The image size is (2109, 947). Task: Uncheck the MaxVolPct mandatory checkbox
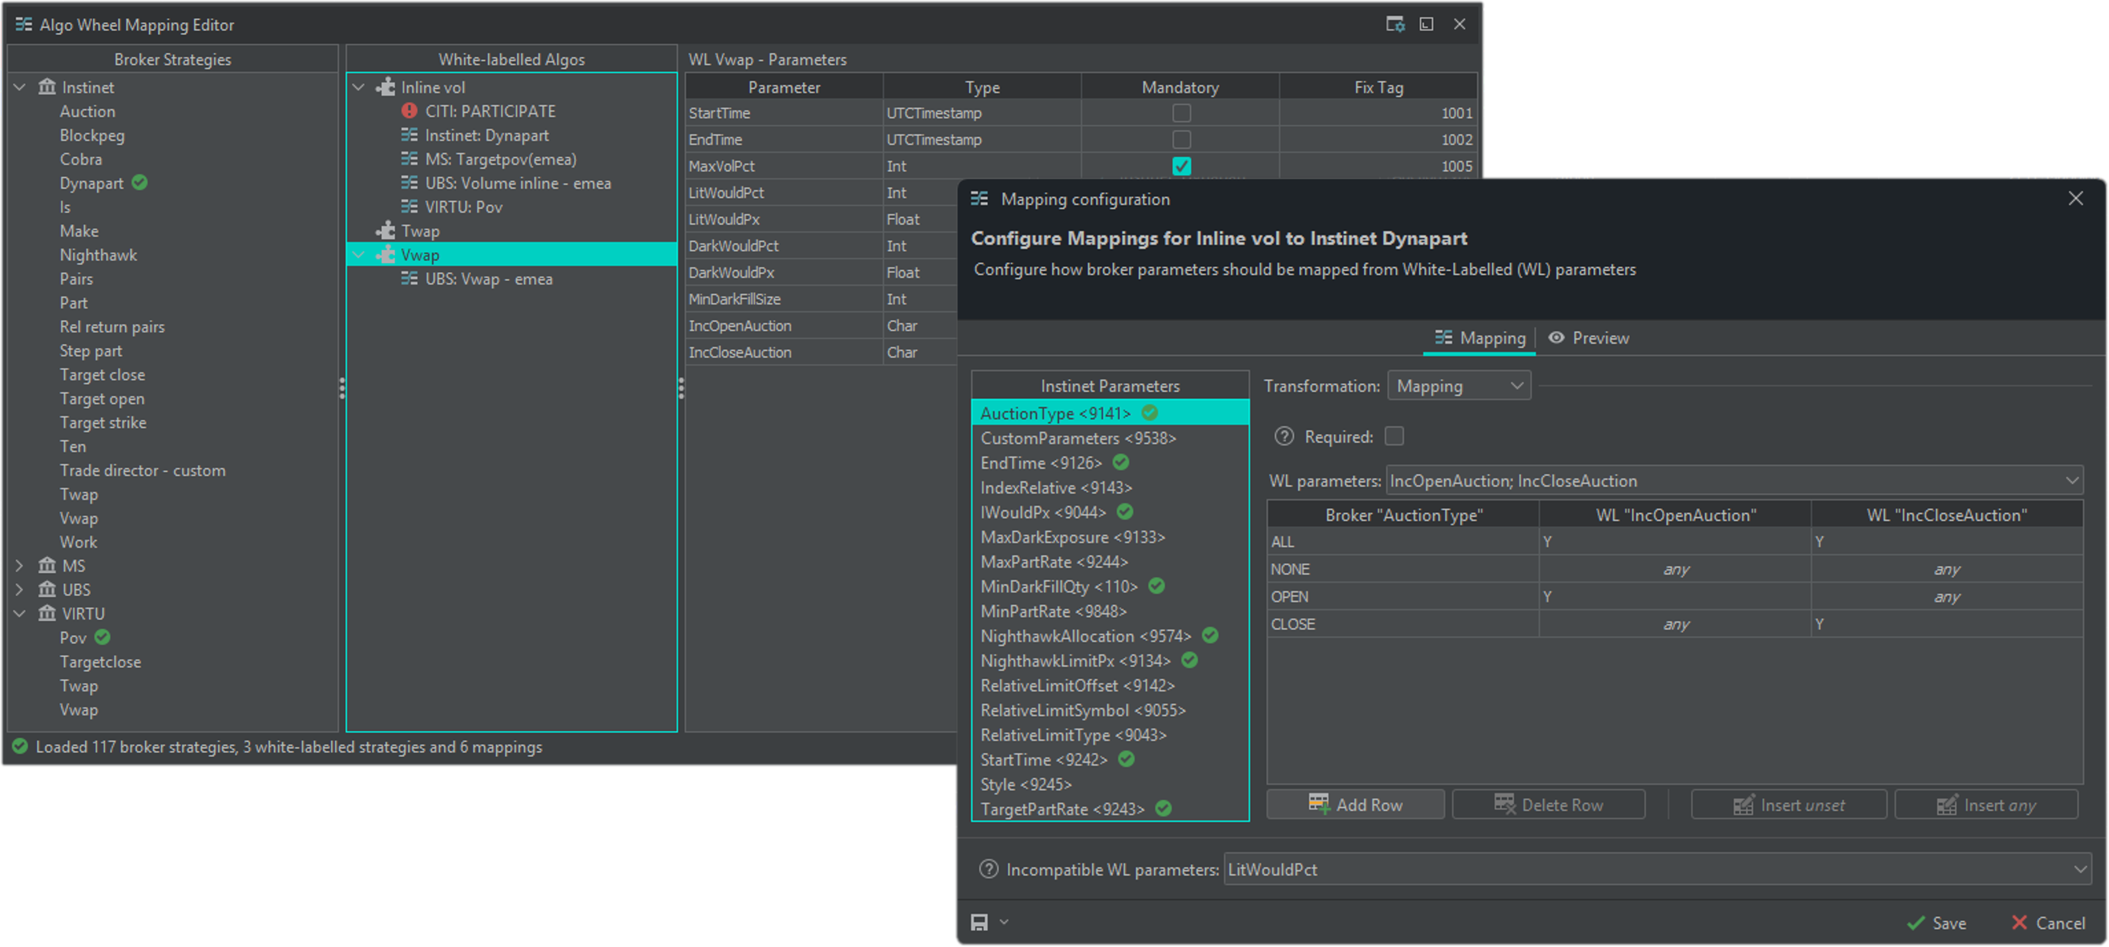(1181, 166)
